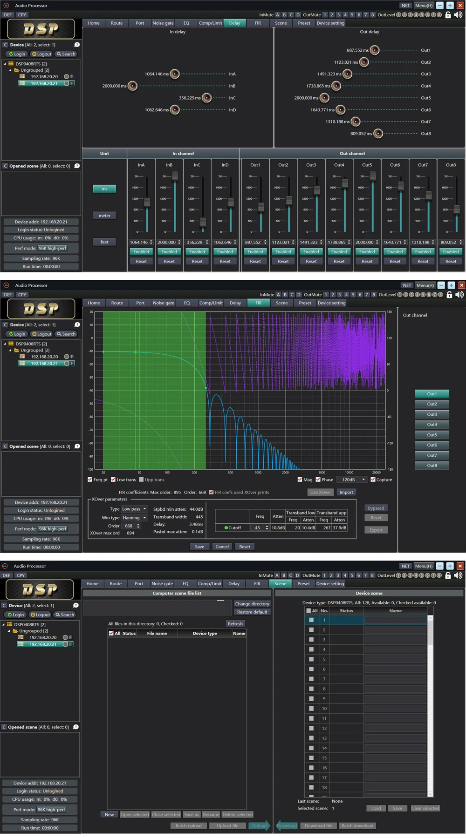This screenshot has width=466, height=838.
Task: Select Out3 in the FIR out channel list
Action: click(432, 414)
